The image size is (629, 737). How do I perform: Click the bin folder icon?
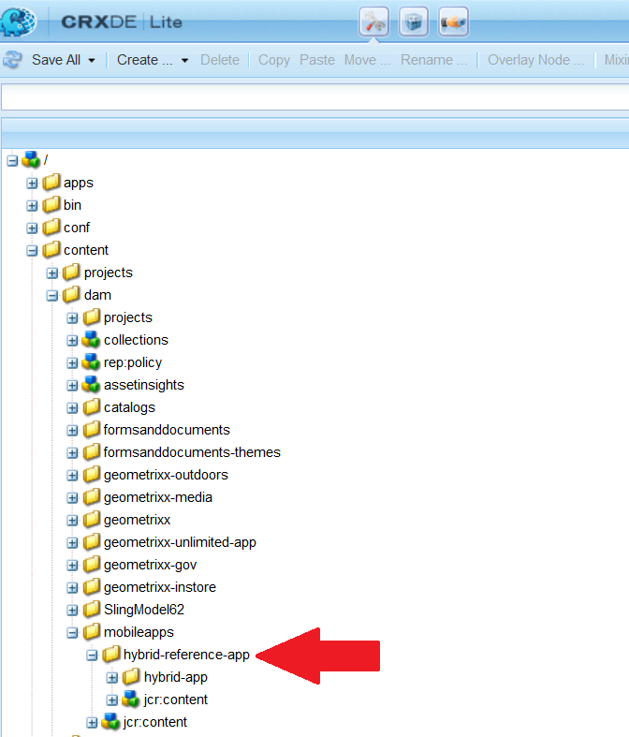click(51, 204)
